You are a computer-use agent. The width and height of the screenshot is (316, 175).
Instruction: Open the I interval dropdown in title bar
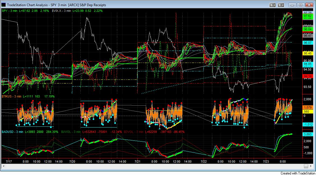(281, 5)
